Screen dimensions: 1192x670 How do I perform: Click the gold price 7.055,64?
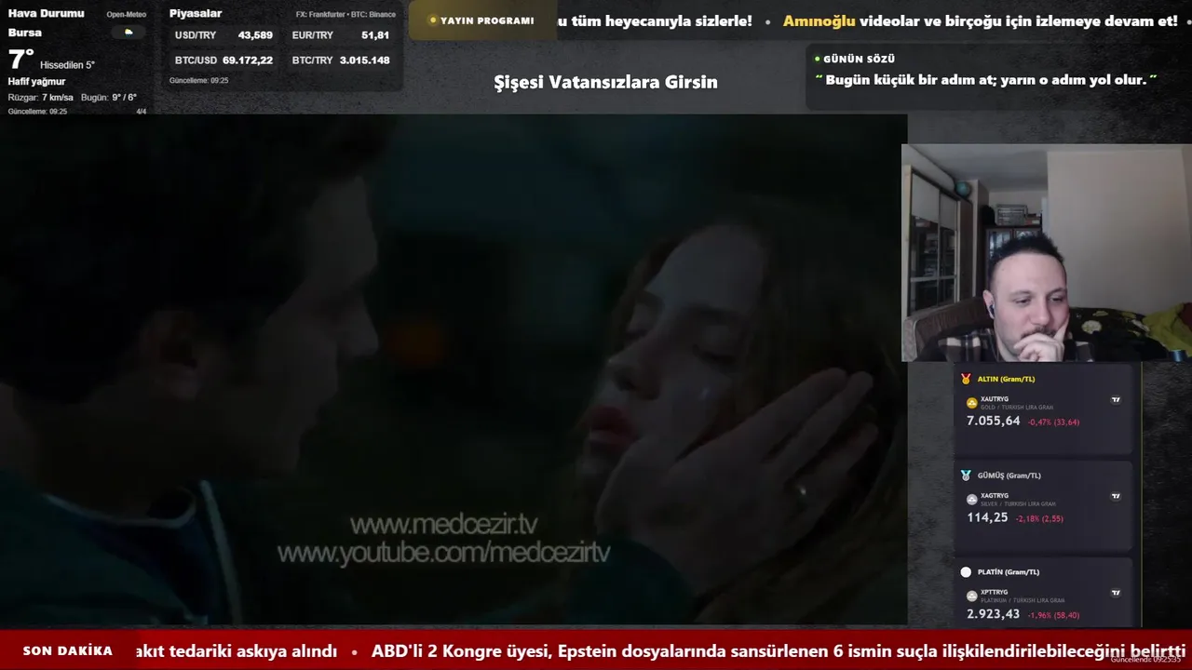994,421
